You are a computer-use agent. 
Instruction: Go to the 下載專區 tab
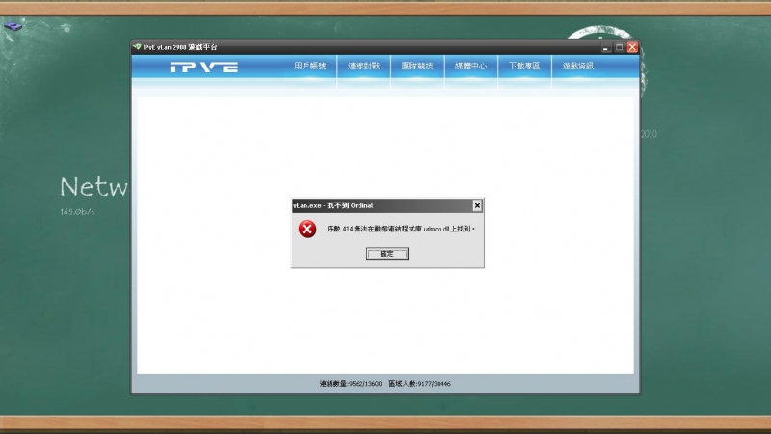coord(524,66)
